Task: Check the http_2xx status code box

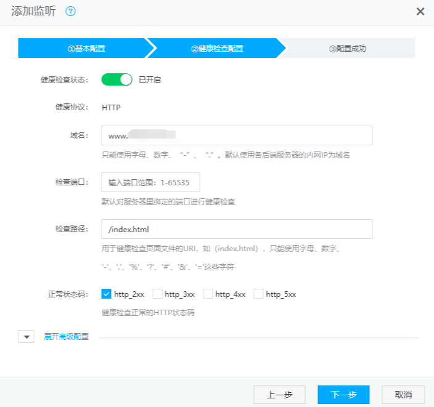Action: coord(106,294)
